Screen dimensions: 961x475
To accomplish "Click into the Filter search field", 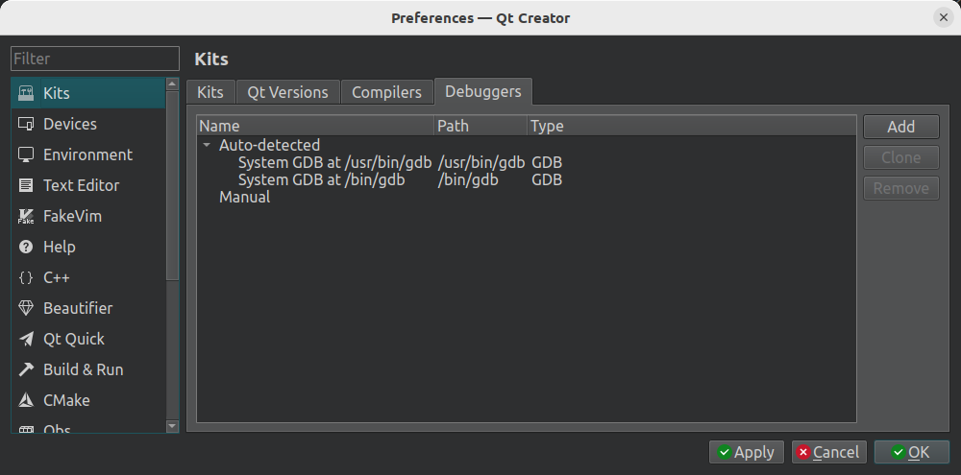I will (x=95, y=59).
